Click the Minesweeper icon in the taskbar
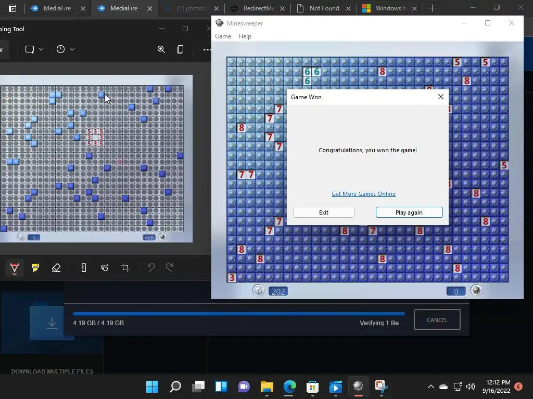This screenshot has width=533, height=399. pos(358,387)
